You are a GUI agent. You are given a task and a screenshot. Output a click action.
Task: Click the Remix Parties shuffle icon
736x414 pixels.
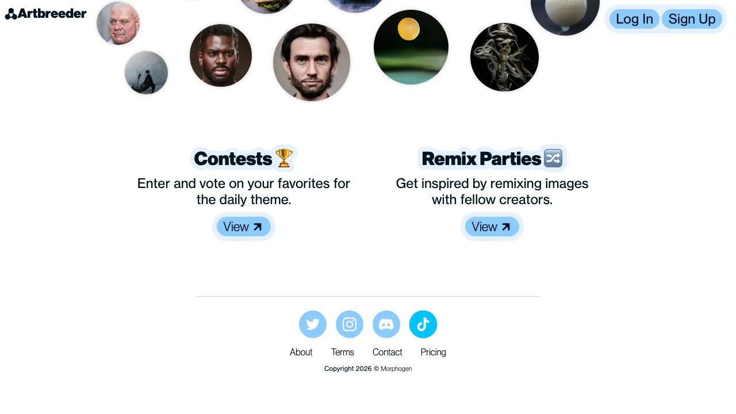(x=553, y=158)
